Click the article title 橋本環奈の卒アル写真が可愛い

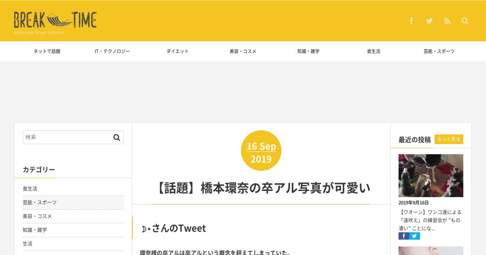(261, 188)
